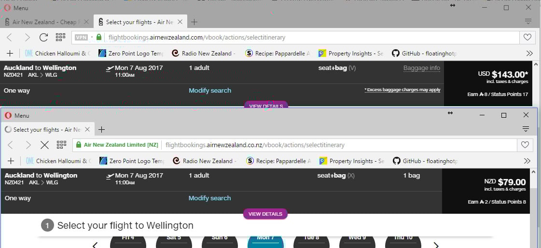The width and height of the screenshot is (541, 248).
Task: Toggle the VPN badge in back window
Action: [x=82, y=37]
